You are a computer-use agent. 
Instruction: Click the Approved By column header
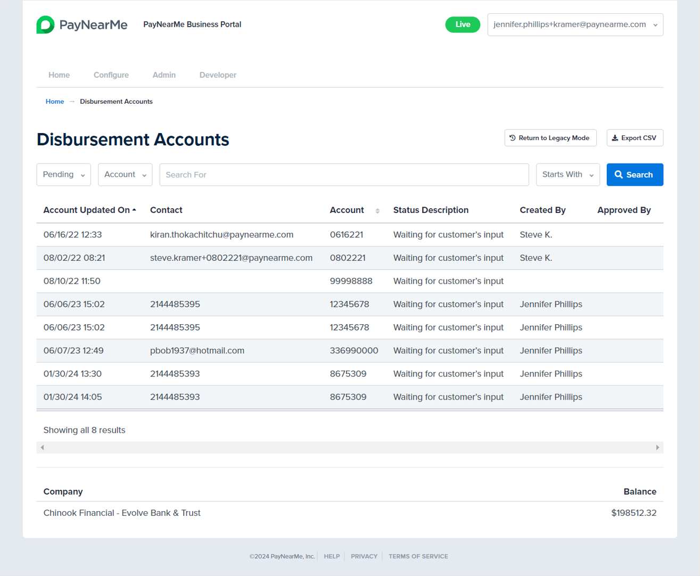624,210
